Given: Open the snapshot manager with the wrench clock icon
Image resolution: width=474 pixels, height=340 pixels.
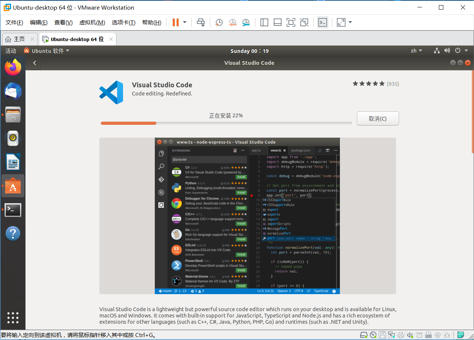Looking at the screenshot, I should click(x=246, y=23).
